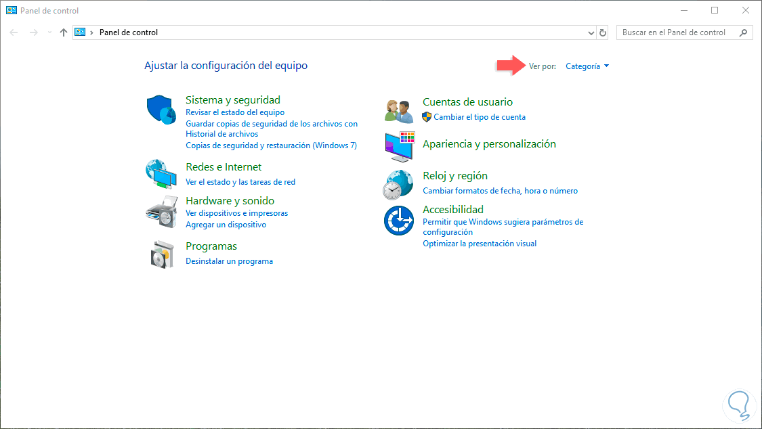
Task: Click the forward navigation arrow
Action: coord(33,32)
